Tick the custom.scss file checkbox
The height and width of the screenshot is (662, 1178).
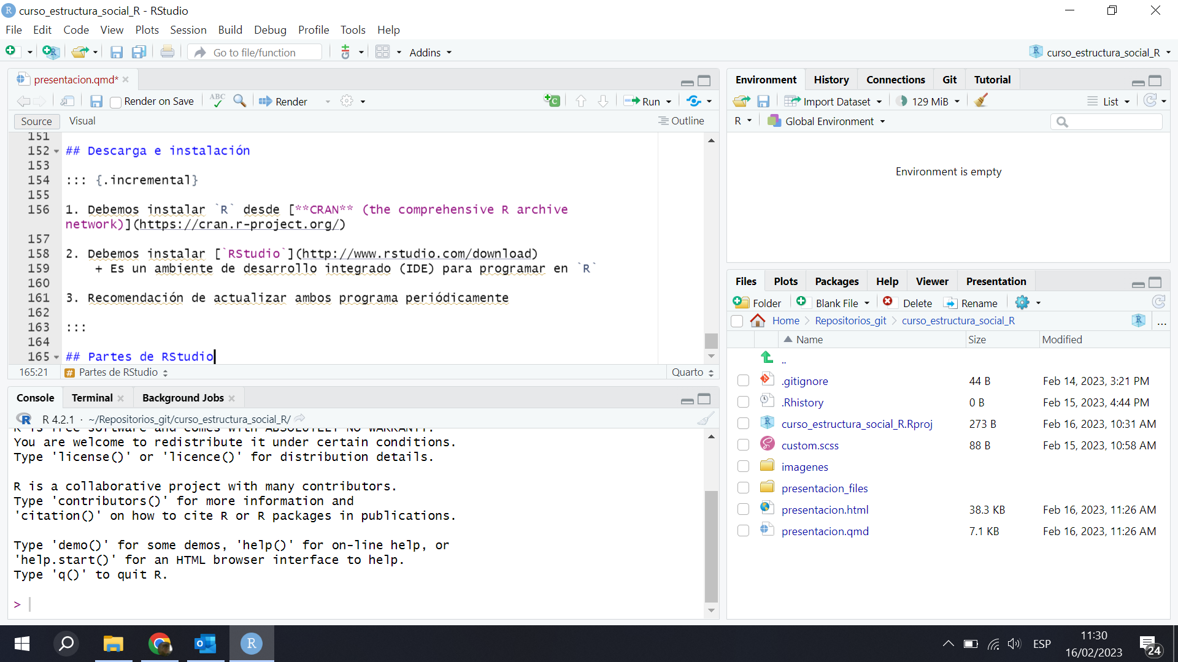743,445
